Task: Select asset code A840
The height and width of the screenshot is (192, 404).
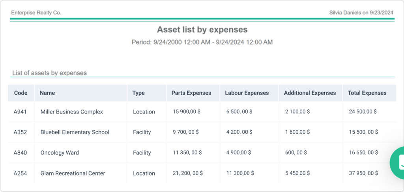Action: click(20, 153)
